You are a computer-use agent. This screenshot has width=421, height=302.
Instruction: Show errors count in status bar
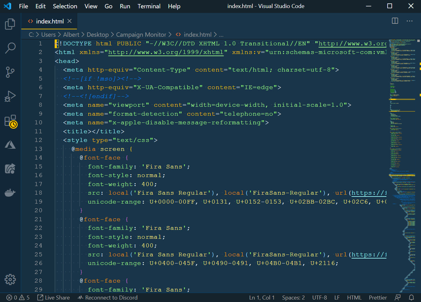12,298
